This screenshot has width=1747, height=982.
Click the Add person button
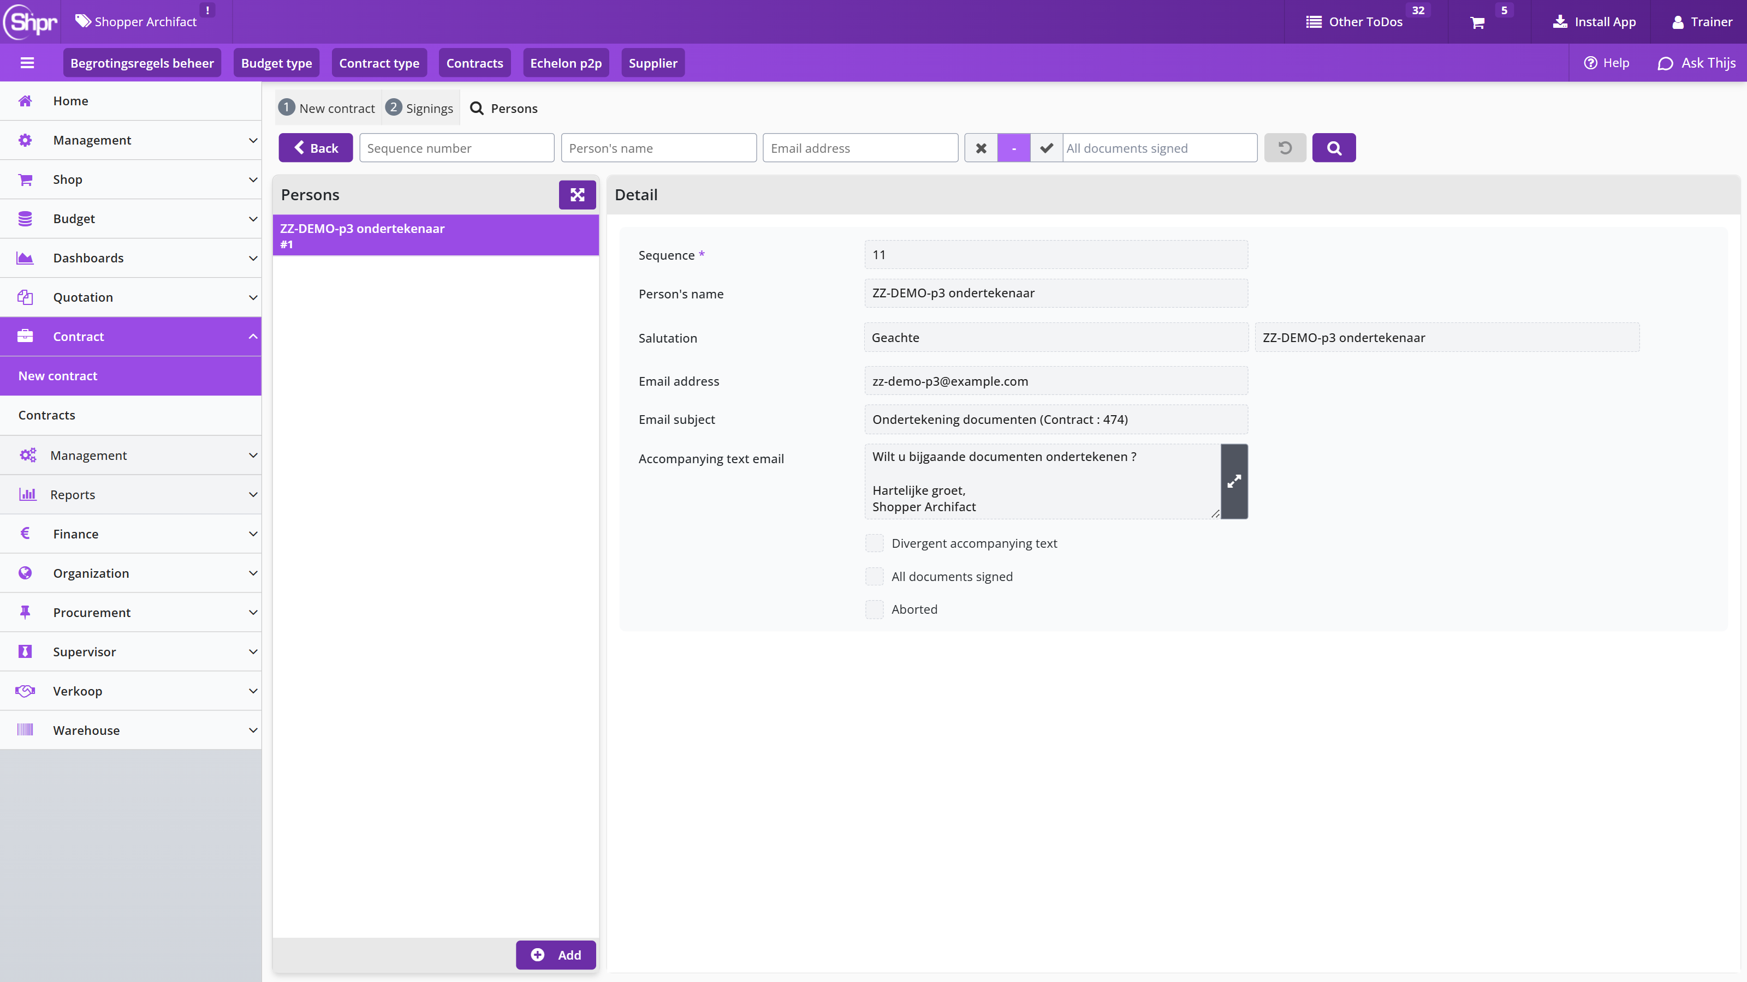tap(556, 955)
